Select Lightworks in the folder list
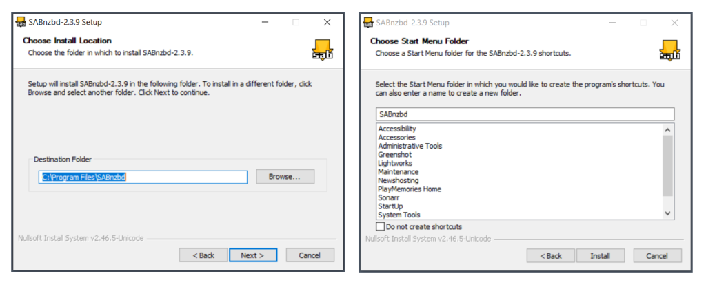Image resolution: width=706 pixels, height=289 pixels. (395, 163)
